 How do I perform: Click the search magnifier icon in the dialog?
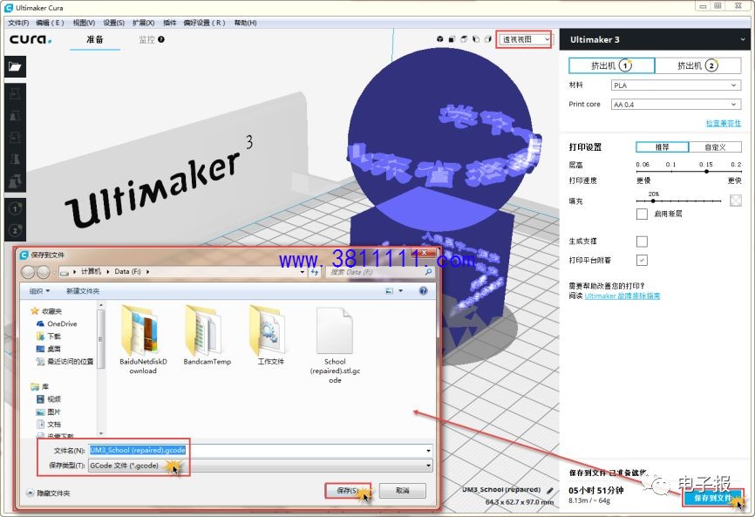point(428,272)
